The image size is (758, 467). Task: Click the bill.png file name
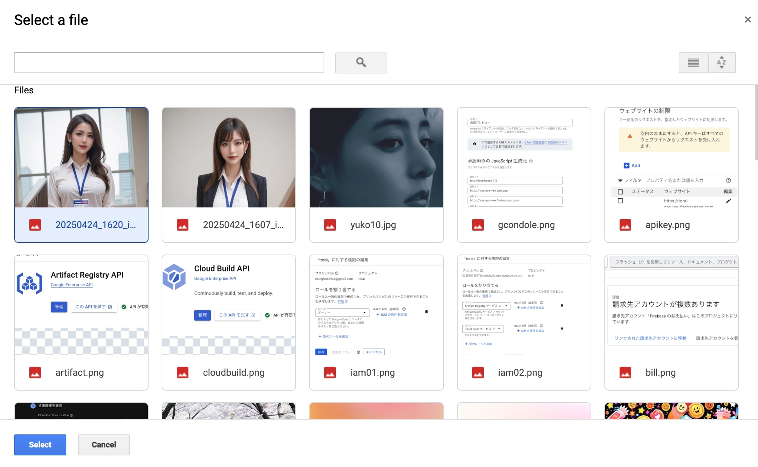pyautogui.click(x=661, y=373)
